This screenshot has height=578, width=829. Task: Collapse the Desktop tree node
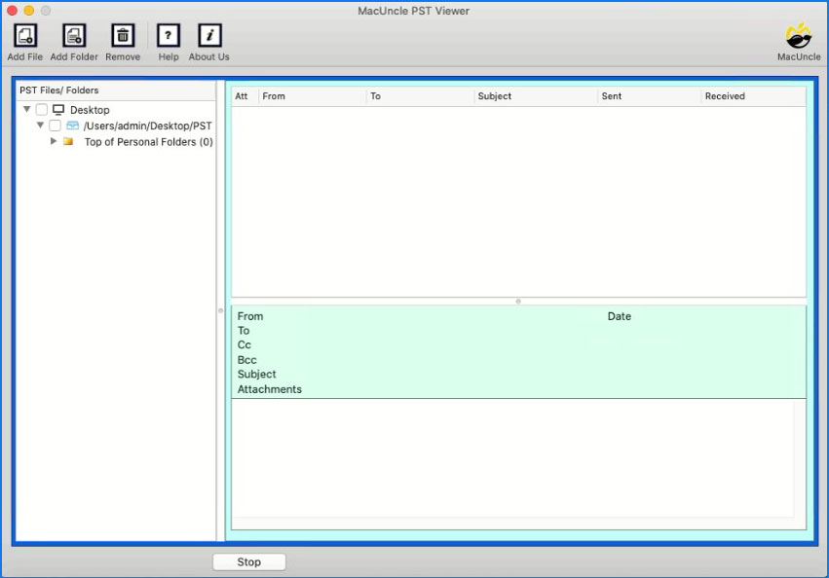pos(26,110)
